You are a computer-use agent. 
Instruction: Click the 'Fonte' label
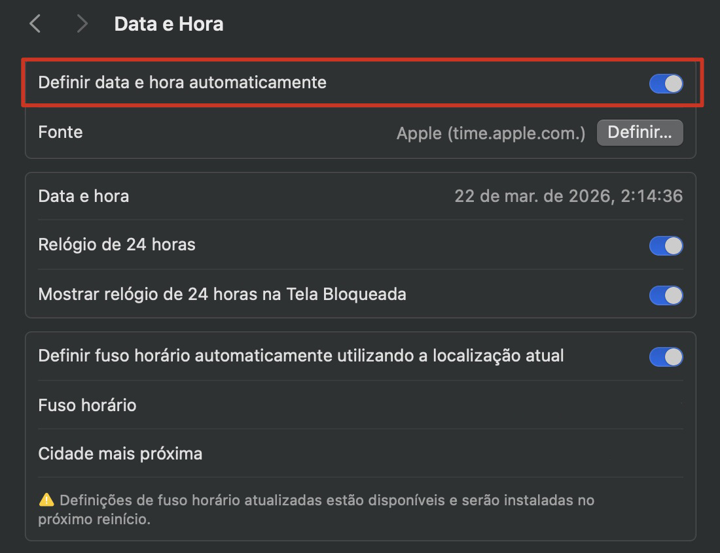point(60,133)
